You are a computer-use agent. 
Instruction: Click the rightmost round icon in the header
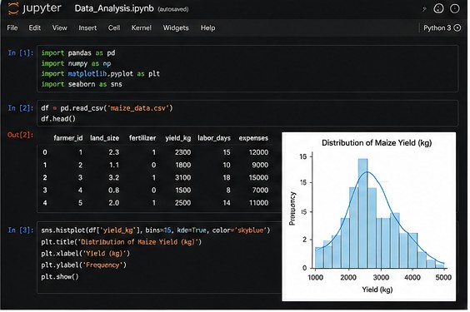tap(454, 8)
